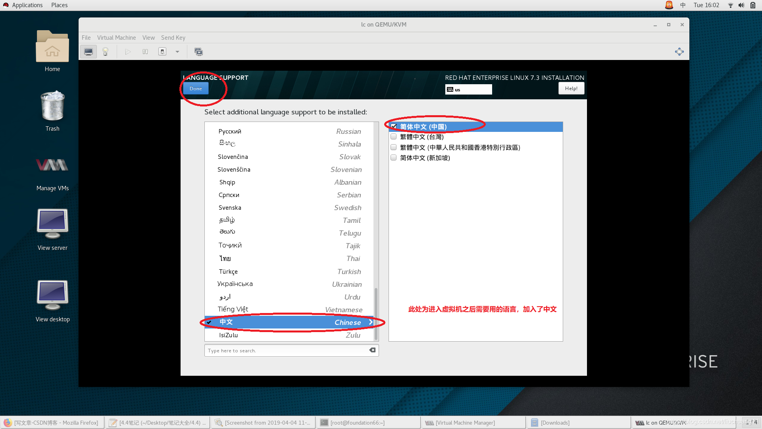Image resolution: width=762 pixels, height=429 pixels.
Task: Open the Virtual Machine menu
Action: click(x=116, y=38)
